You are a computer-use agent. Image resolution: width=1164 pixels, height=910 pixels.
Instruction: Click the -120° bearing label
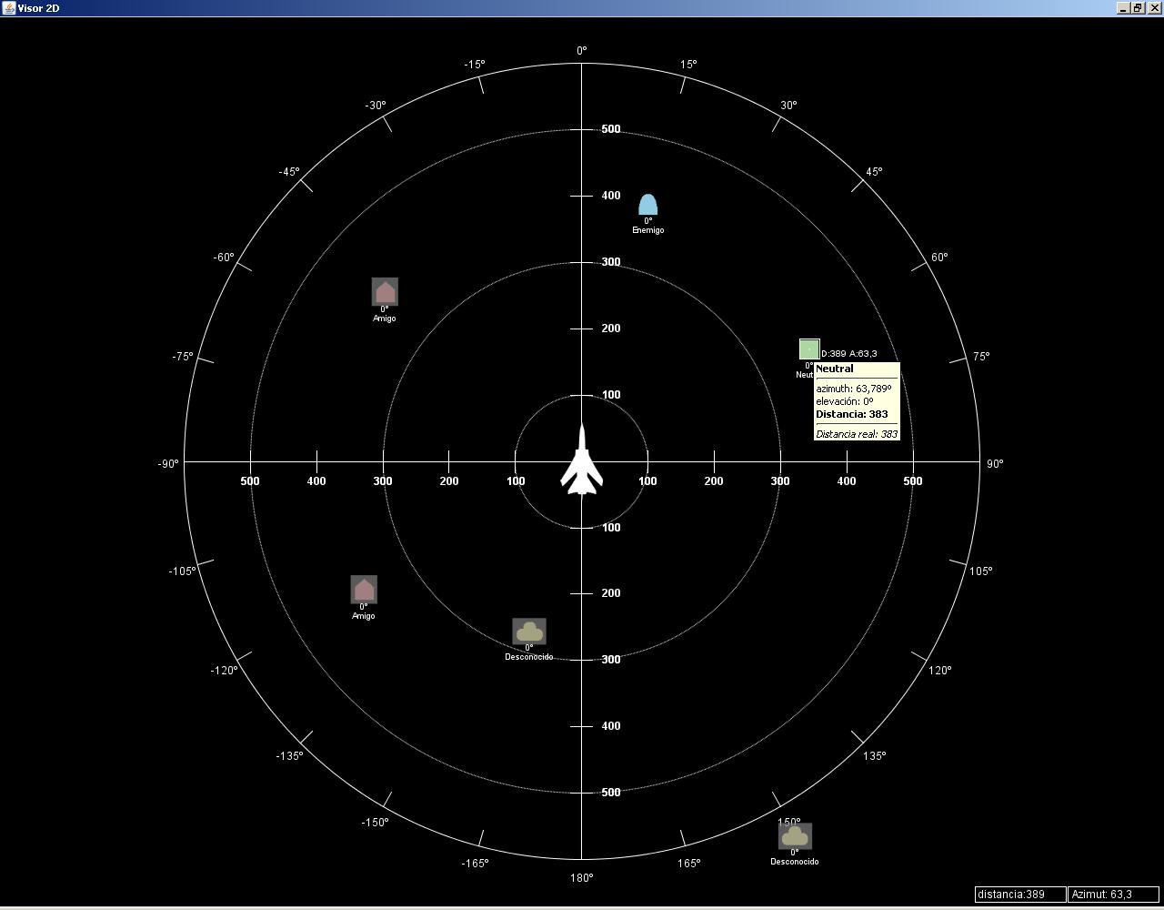(224, 671)
